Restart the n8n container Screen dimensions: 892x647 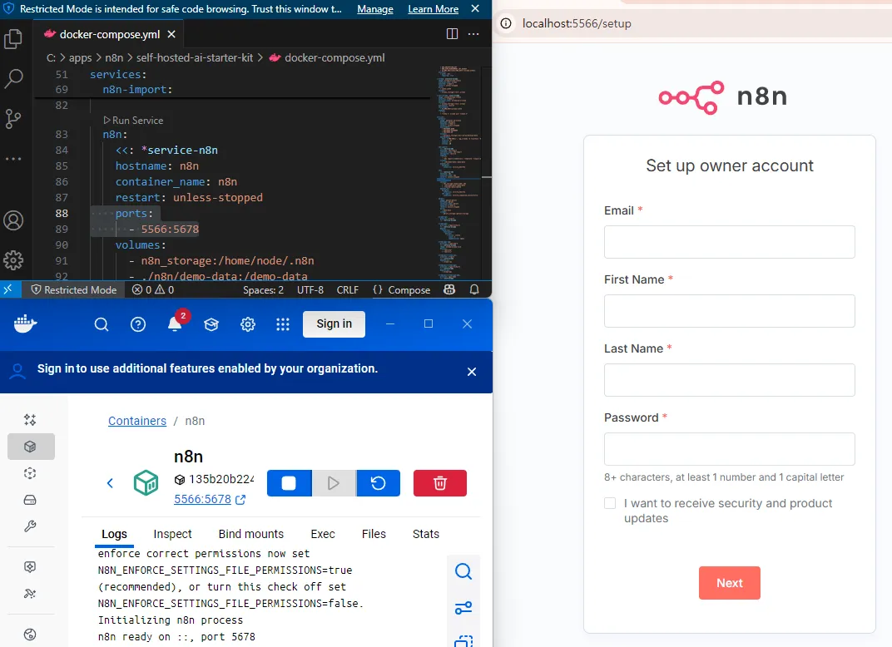[379, 483]
